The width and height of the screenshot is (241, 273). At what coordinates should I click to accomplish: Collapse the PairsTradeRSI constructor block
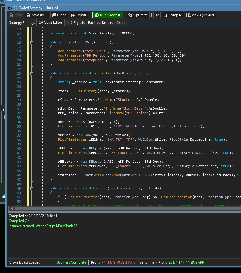point(32,42)
